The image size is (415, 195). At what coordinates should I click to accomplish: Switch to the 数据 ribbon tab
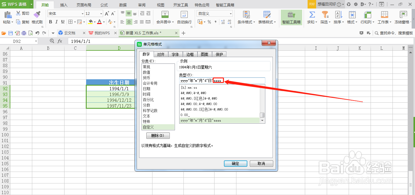point(123,5)
